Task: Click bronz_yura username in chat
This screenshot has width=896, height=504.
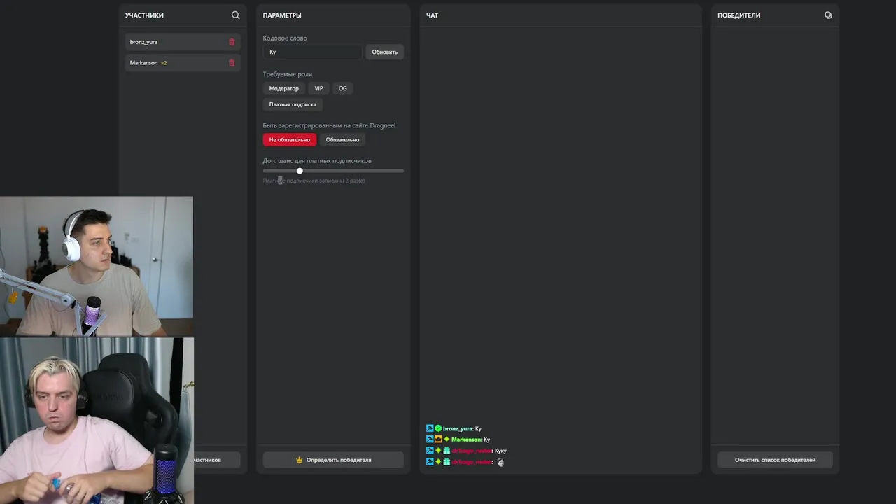Action: tap(458, 428)
